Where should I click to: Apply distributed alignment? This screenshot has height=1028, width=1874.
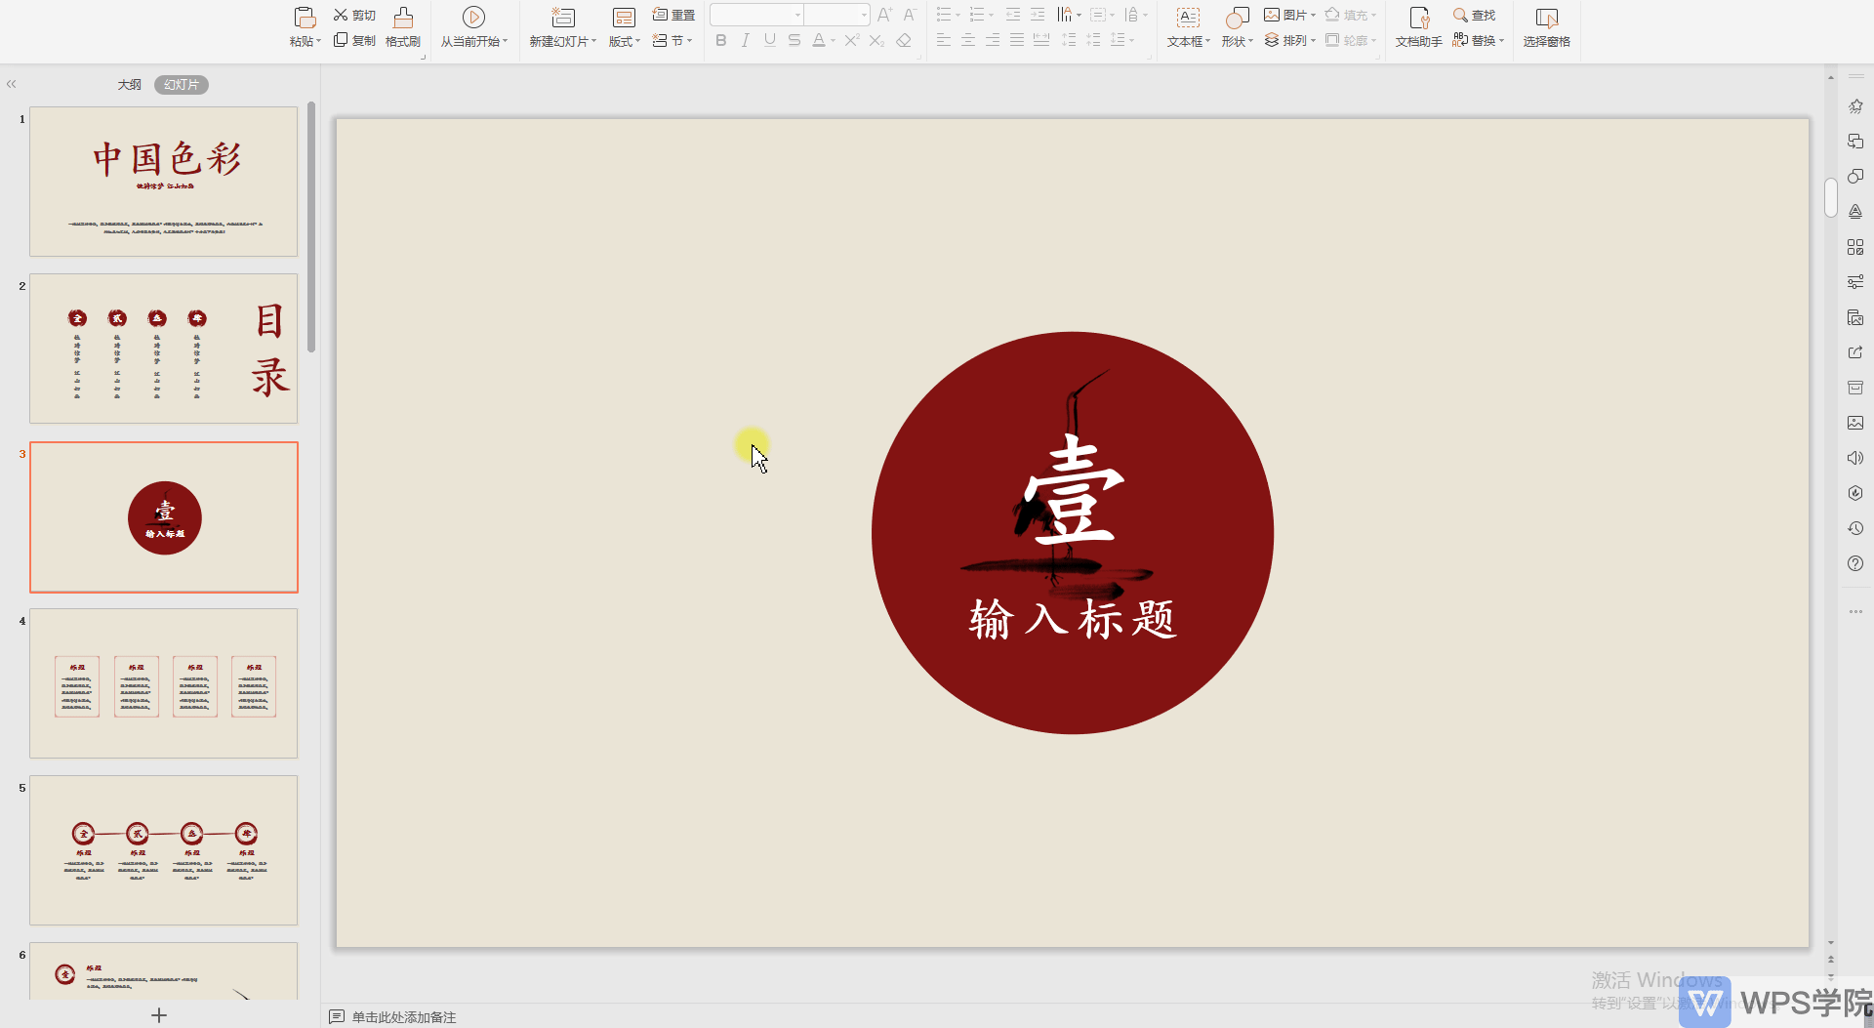tap(1041, 40)
